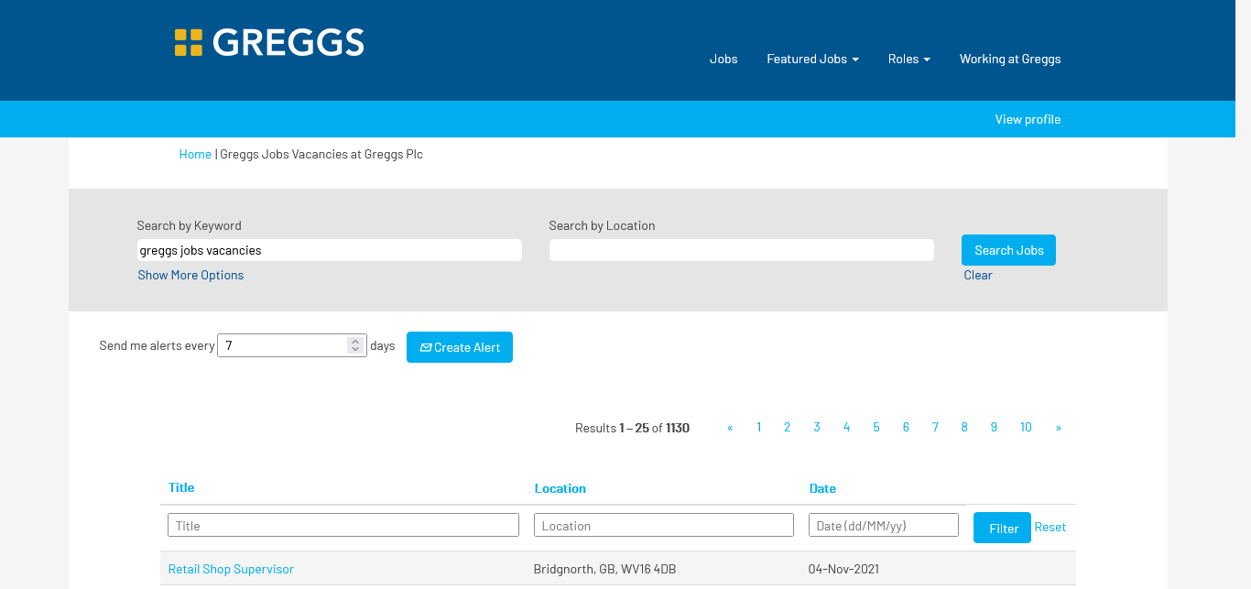Expand Show More Options
The width and height of the screenshot is (1251, 589).
[x=190, y=275]
